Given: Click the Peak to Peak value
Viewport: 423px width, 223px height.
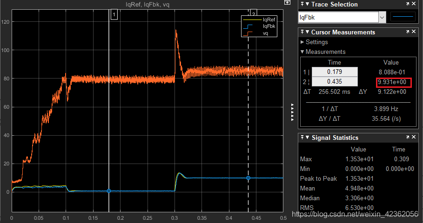Looking at the screenshot, I should pyautogui.click(x=359, y=178).
